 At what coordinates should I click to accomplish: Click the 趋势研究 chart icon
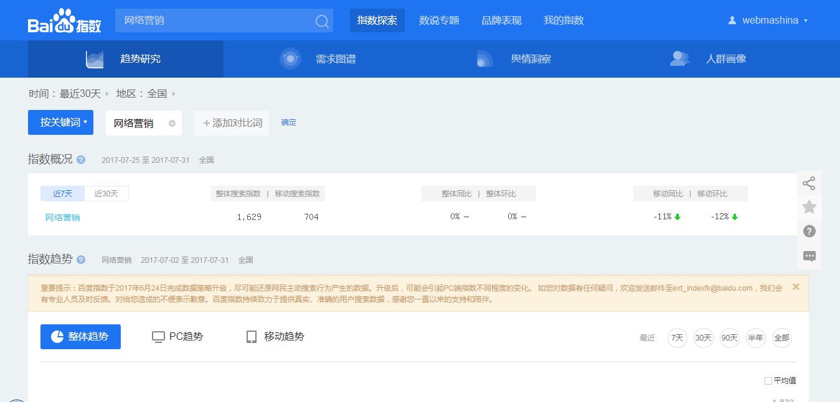click(x=95, y=59)
